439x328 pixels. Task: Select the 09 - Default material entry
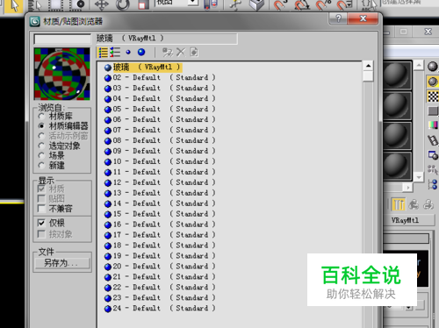tap(160, 151)
